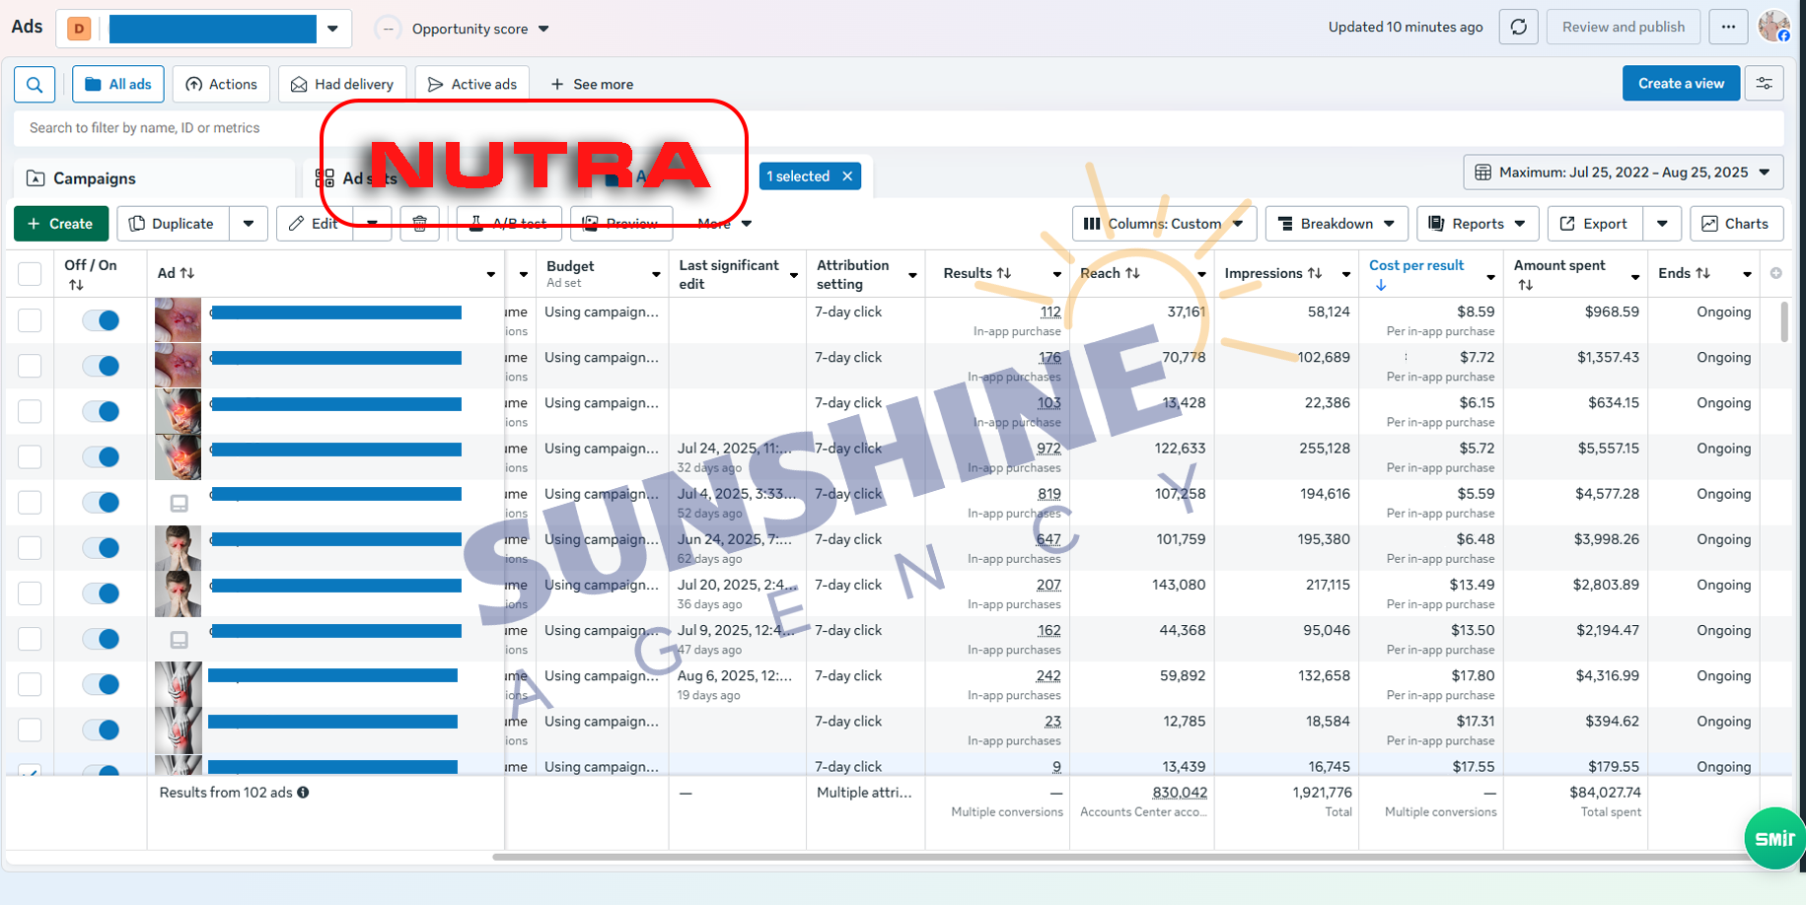Toggle off the ad spending $5,557.15

(101, 456)
